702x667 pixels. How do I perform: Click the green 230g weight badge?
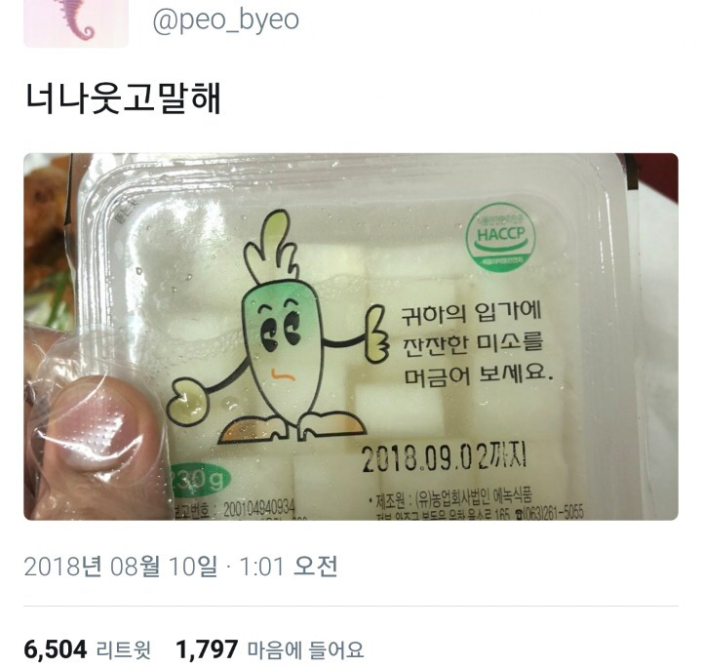(200, 480)
